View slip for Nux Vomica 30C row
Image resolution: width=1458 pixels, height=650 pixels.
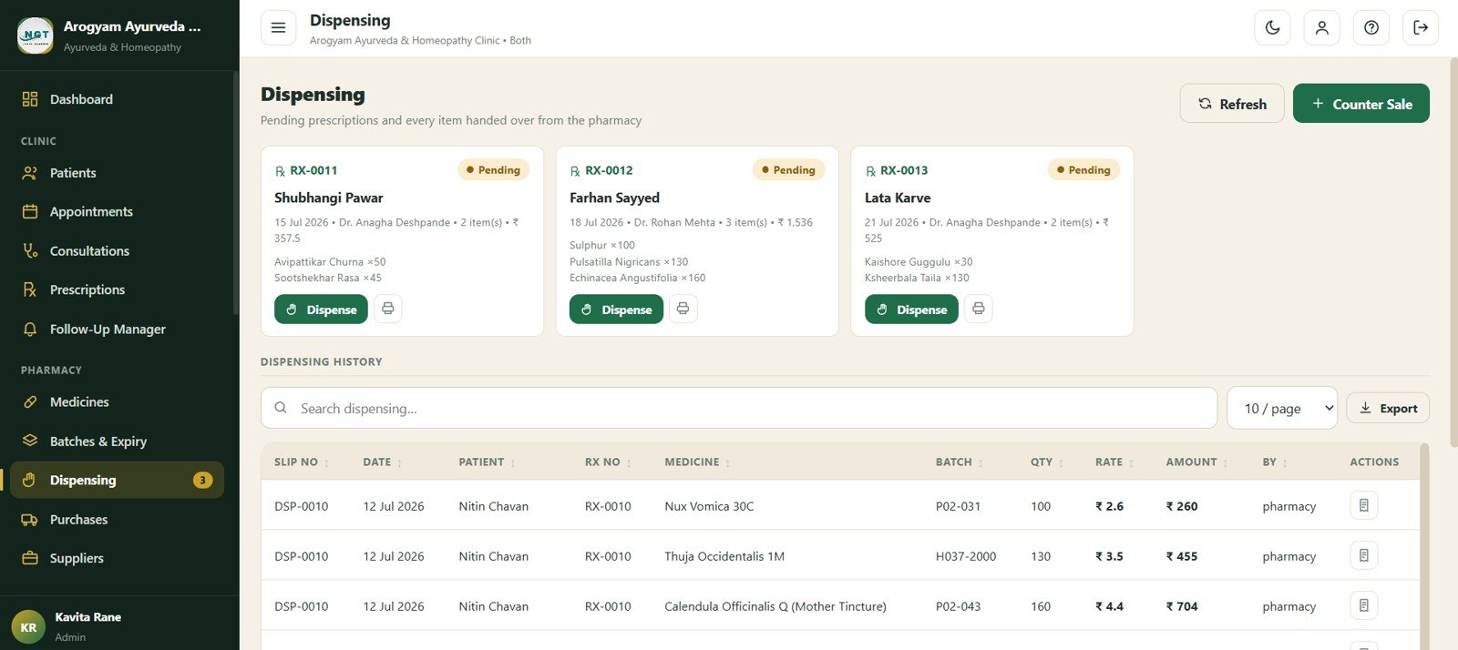pos(1363,505)
